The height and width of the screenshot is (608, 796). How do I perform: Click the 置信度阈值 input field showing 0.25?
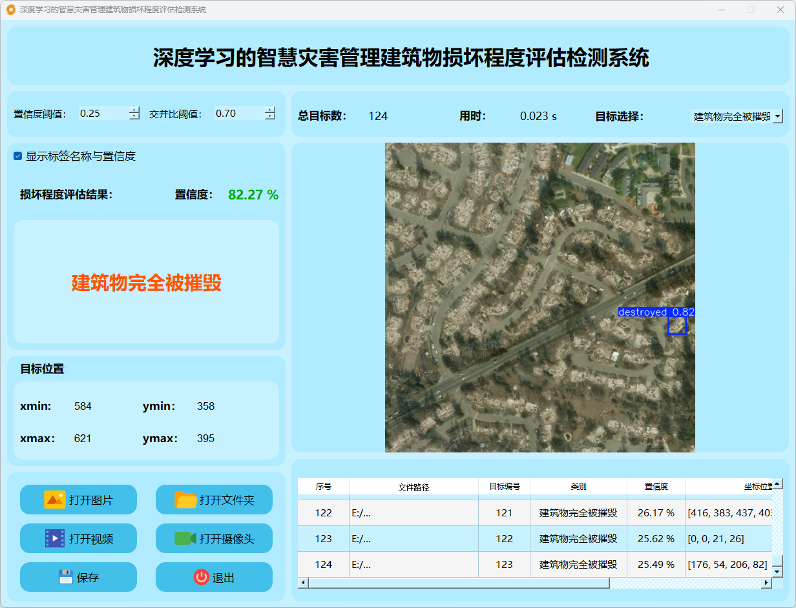[x=102, y=114]
